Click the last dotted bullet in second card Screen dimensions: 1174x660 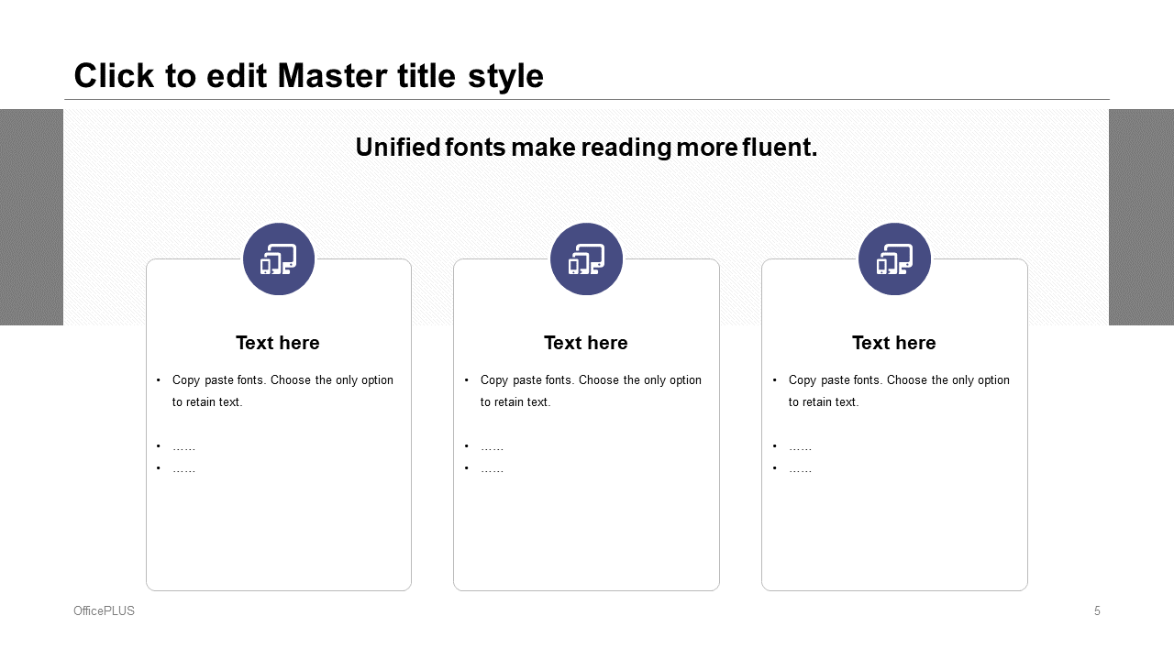pyautogui.click(x=492, y=469)
